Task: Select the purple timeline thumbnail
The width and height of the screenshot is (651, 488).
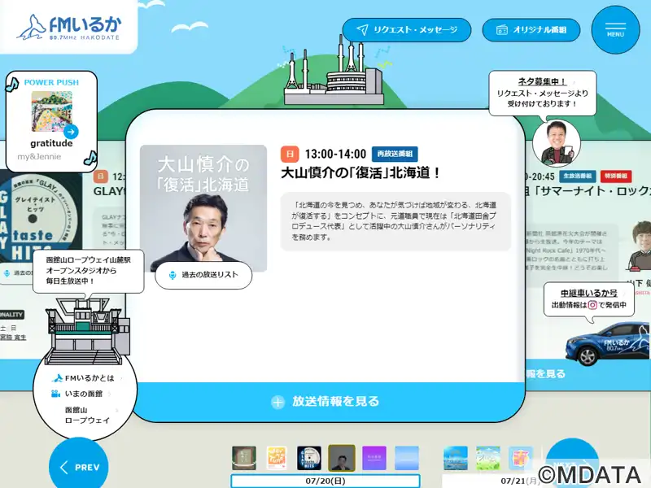Action: click(374, 458)
